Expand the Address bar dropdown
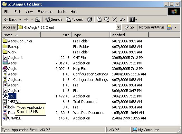182x134 pixels. point(119,27)
